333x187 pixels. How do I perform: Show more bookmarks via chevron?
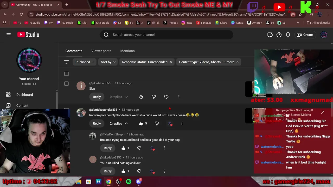[x=298, y=23]
